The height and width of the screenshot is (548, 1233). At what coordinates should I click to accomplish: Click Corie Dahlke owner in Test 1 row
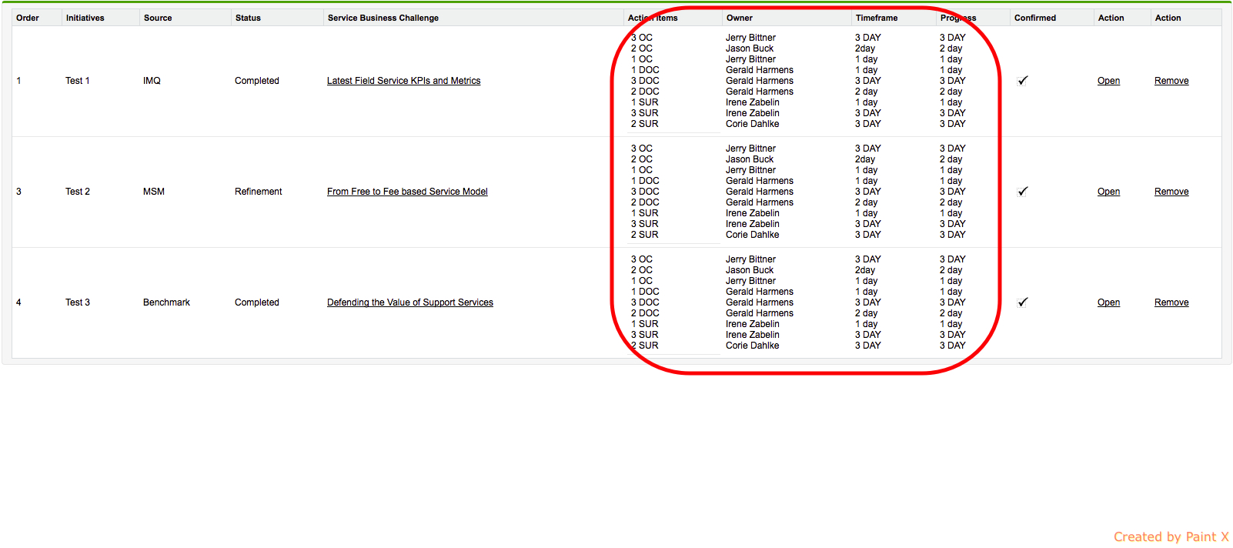pos(752,124)
